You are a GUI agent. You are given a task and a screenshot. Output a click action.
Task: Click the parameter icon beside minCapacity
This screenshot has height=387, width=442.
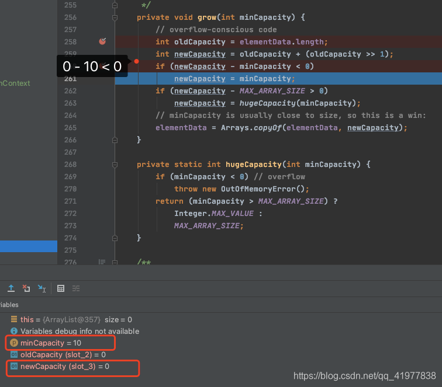(x=14, y=343)
